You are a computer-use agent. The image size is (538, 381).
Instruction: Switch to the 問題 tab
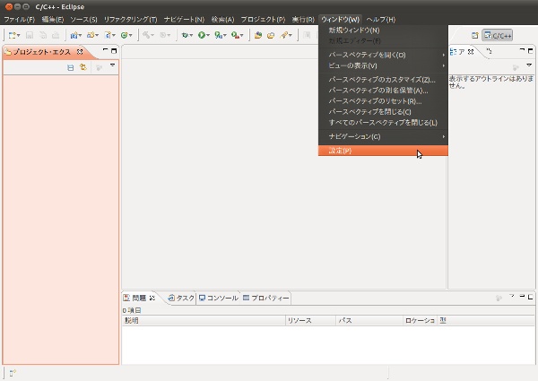tap(139, 298)
